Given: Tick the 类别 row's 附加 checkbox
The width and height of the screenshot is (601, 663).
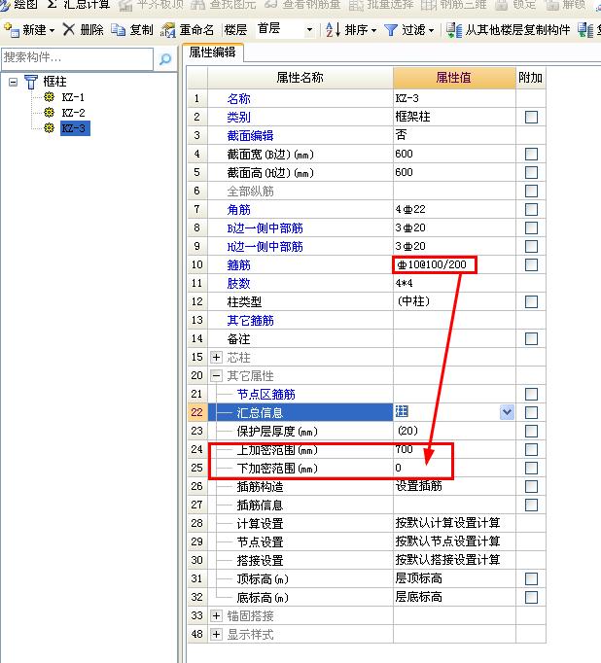Looking at the screenshot, I should (x=531, y=117).
